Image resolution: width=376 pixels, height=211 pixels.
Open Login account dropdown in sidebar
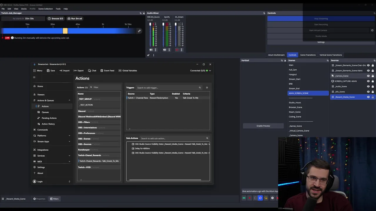tap(69, 181)
